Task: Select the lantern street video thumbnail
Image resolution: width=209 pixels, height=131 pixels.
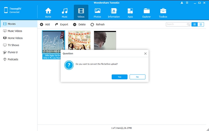Action: pyautogui.click(x=79, y=40)
